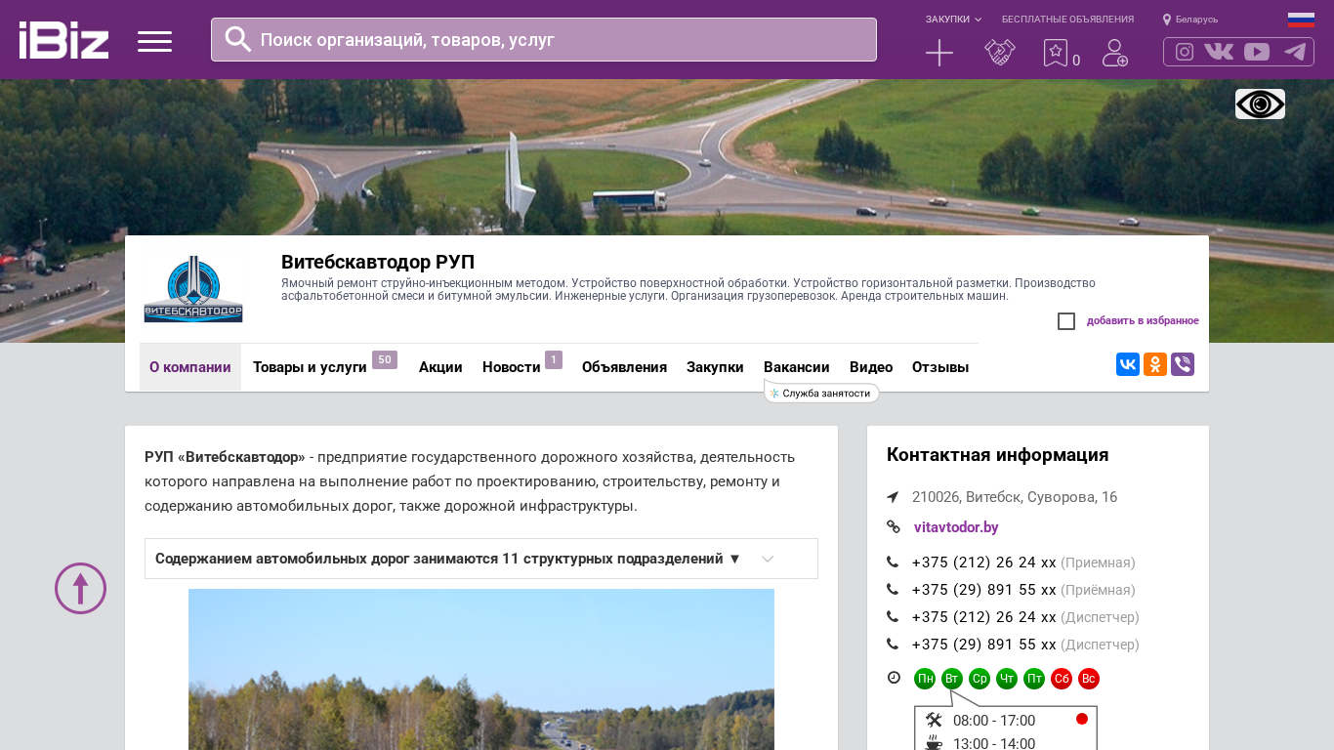Select Sunday (Вс) schedule day
This screenshot has height=750, width=1334.
tap(1089, 679)
